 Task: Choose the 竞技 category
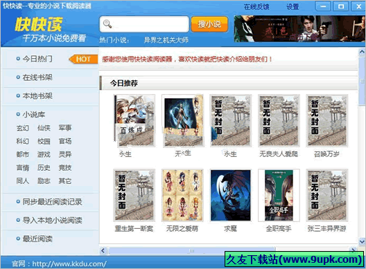[x=65, y=167]
